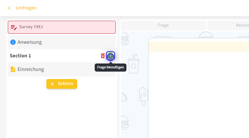Click the back chevron beside Umfragen

[x=9, y=8]
